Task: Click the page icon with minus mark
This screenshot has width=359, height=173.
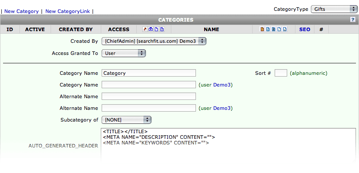Action: click(285, 29)
